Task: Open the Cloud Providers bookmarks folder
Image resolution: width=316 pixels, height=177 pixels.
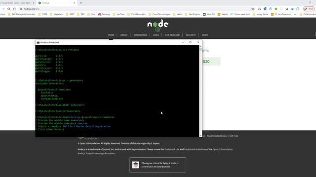Action: (136, 14)
